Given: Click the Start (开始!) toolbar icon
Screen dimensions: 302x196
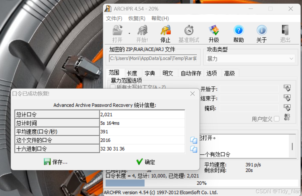Looking at the screenshot, I should click(x=142, y=30).
